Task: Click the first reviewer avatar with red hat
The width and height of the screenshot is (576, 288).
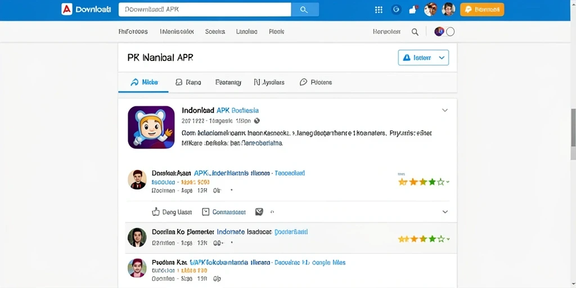Action: 137,179
